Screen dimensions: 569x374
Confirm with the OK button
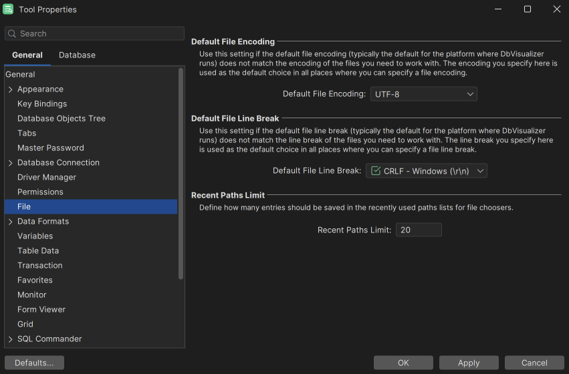[x=403, y=363]
